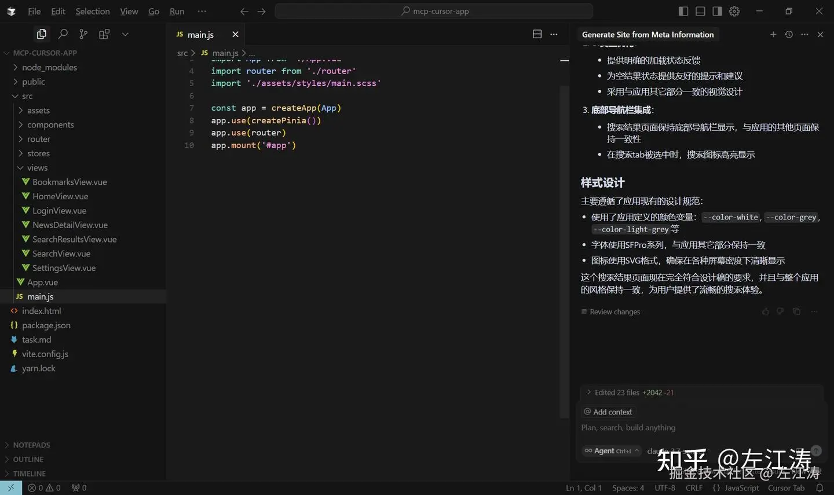The height and width of the screenshot is (495, 834).
Task: Show overflow menu items ellipsis
Action: click(202, 12)
